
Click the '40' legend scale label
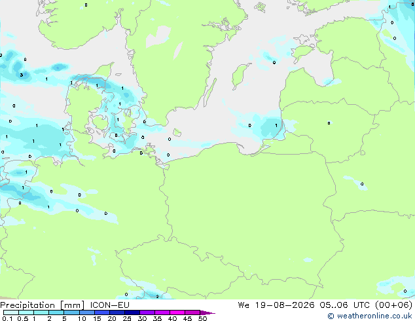point(172,318)
